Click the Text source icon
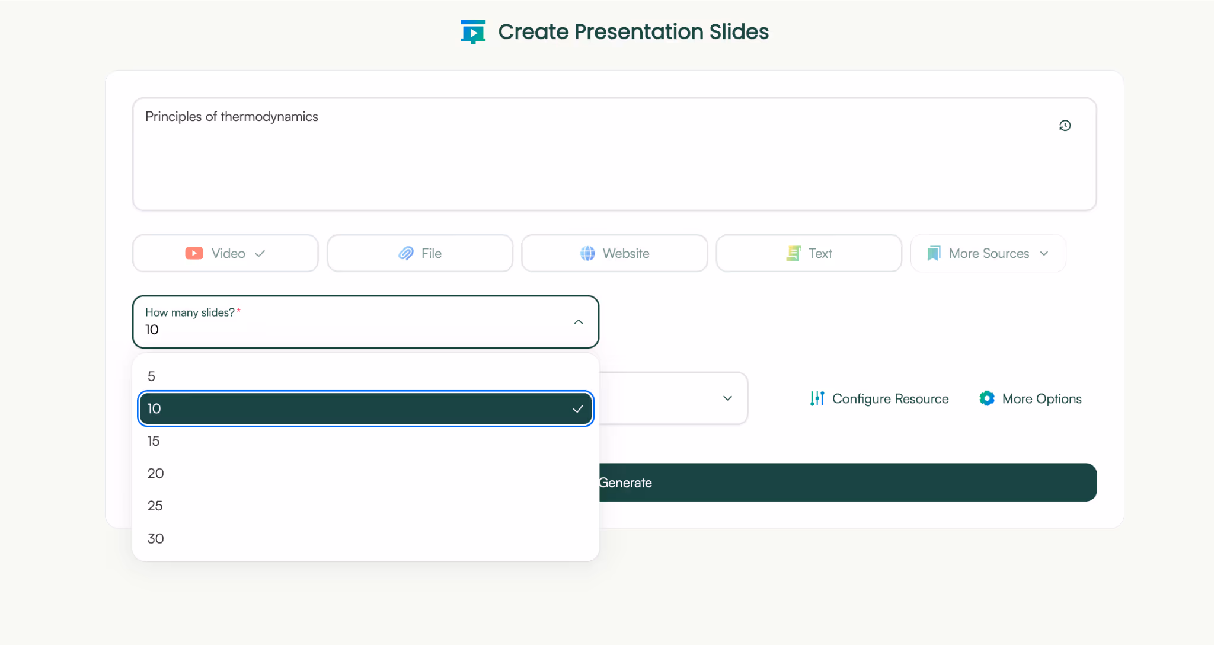Image resolution: width=1214 pixels, height=645 pixels. click(x=793, y=253)
